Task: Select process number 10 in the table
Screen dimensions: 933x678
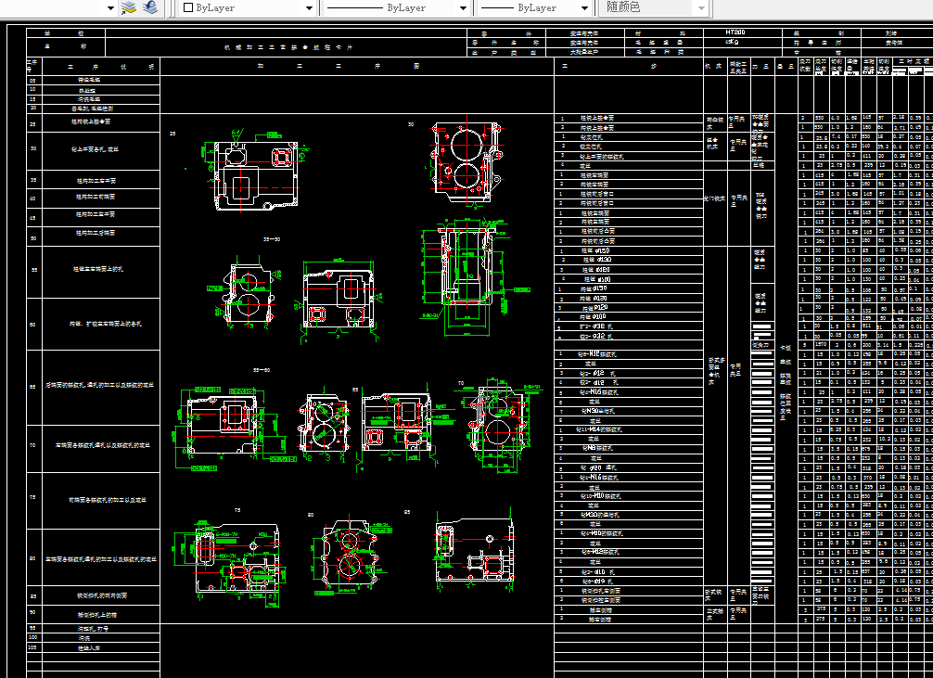Action: 32,89
